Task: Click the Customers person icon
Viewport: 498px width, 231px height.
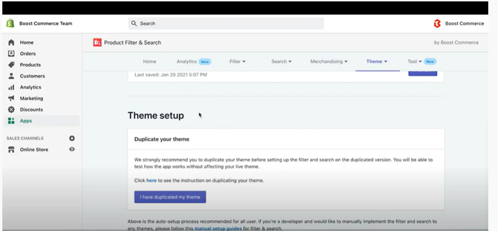Action: 11,76
